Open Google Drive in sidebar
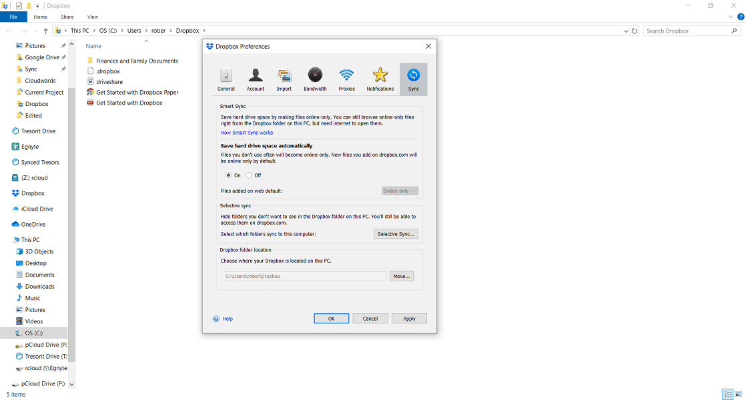Viewport: 746px width, 400px height. tap(42, 57)
